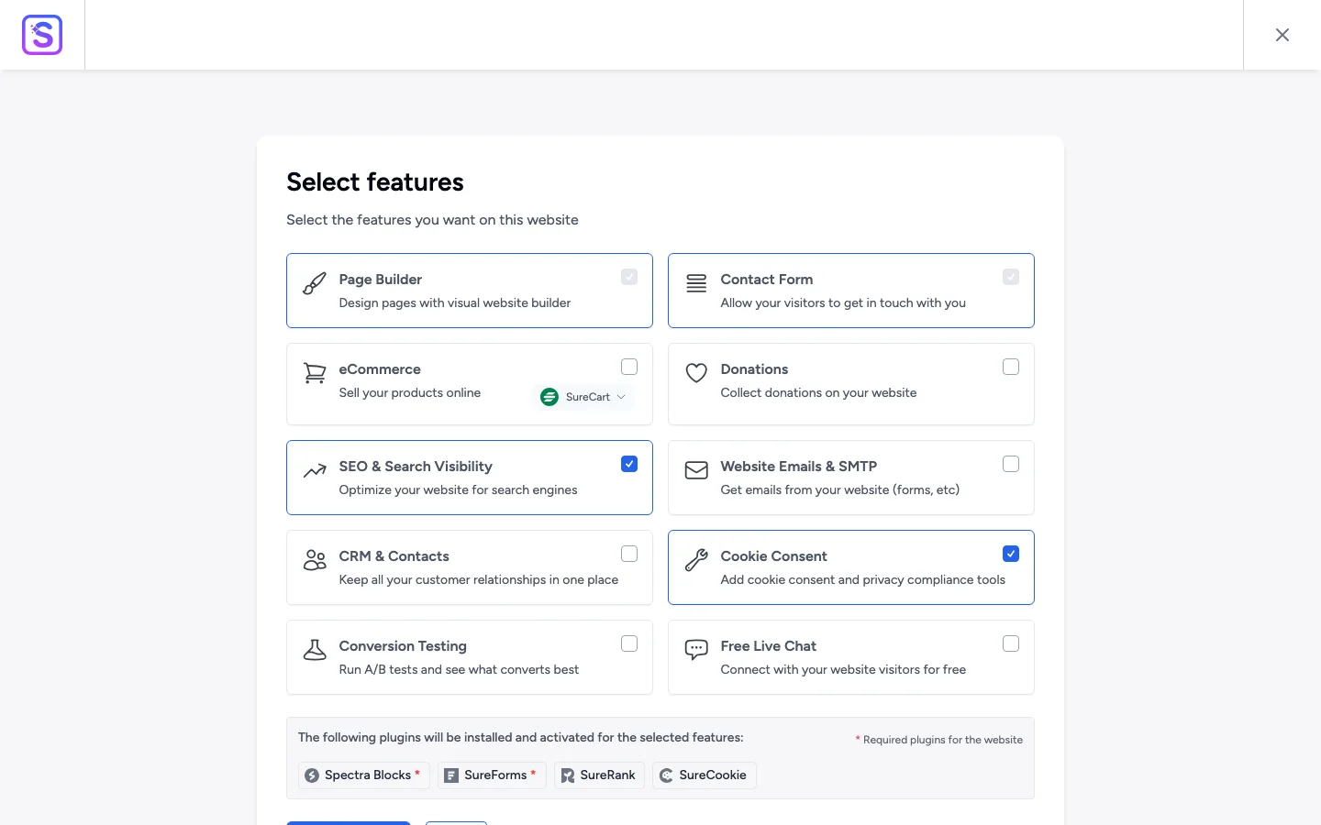Enable Website Emails & SMTP checkbox
The width and height of the screenshot is (1321, 825).
1011,464
